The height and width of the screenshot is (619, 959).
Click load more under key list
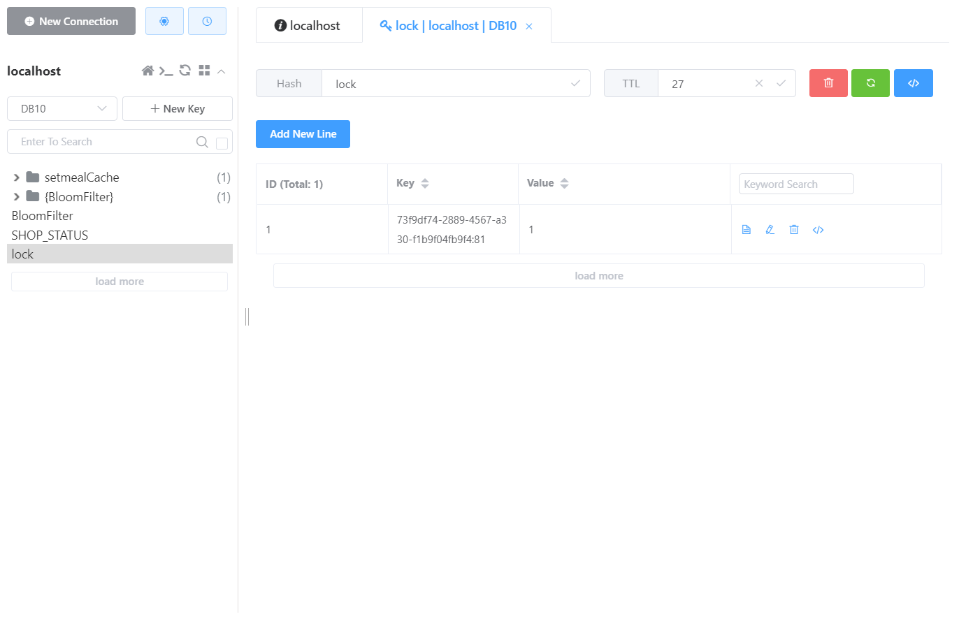120,282
